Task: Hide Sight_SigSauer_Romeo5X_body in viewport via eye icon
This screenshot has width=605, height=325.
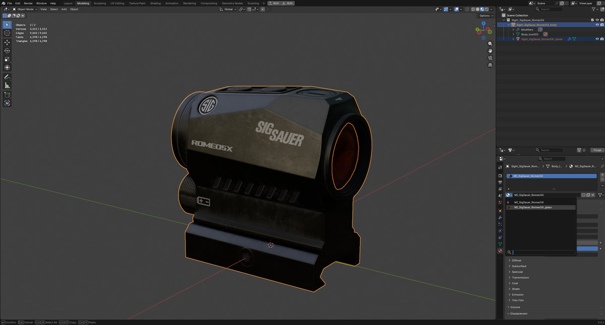Action: pos(597,25)
